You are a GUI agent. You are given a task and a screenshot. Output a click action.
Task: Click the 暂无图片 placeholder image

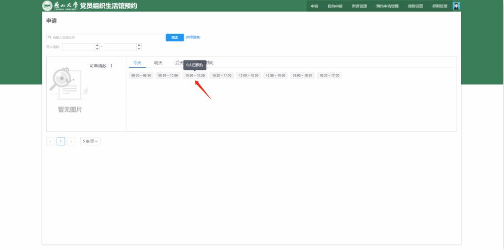click(x=70, y=91)
